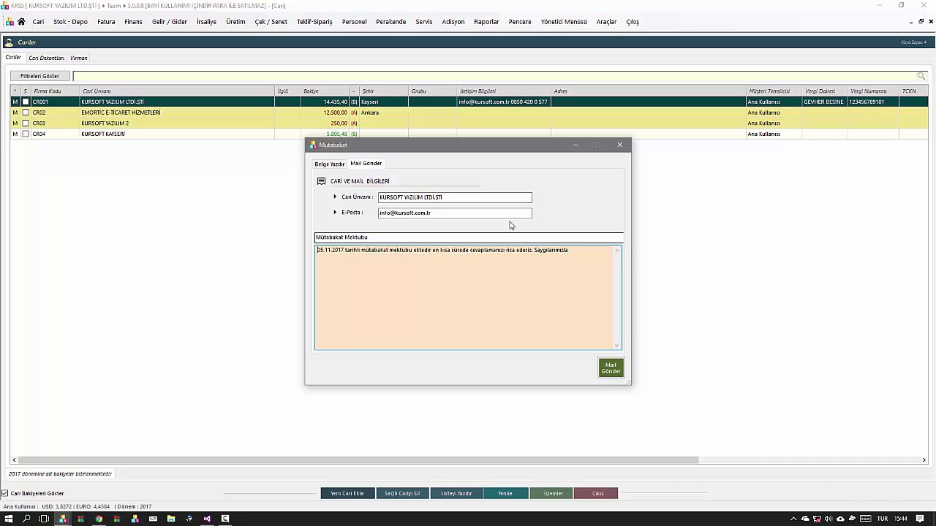Screen dimensions: 936x526
Task: Click Yeni Cari Ekle button
Action: coord(347,493)
